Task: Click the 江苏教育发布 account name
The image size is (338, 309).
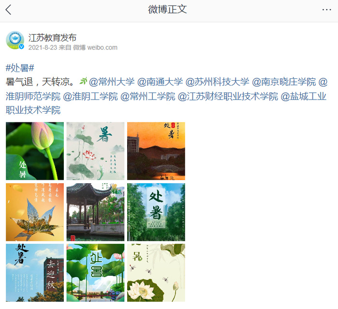Action: tap(52, 38)
